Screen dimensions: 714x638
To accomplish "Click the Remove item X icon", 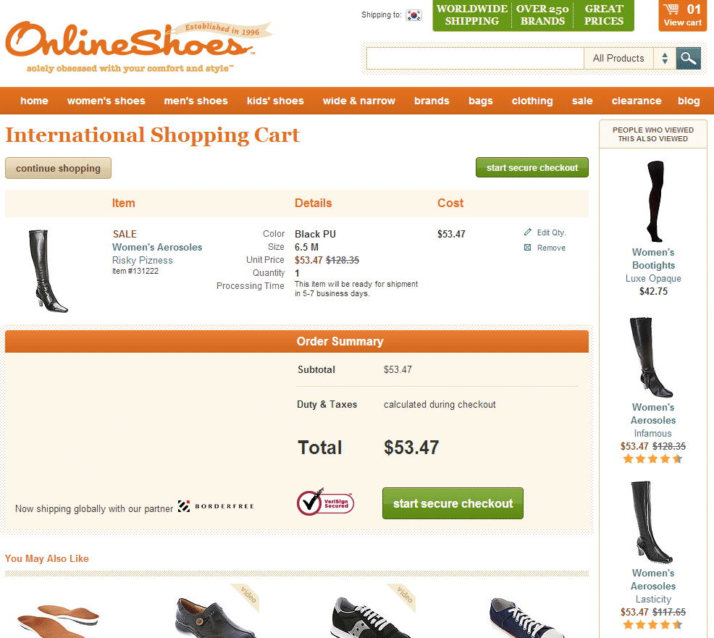I will pos(527,247).
